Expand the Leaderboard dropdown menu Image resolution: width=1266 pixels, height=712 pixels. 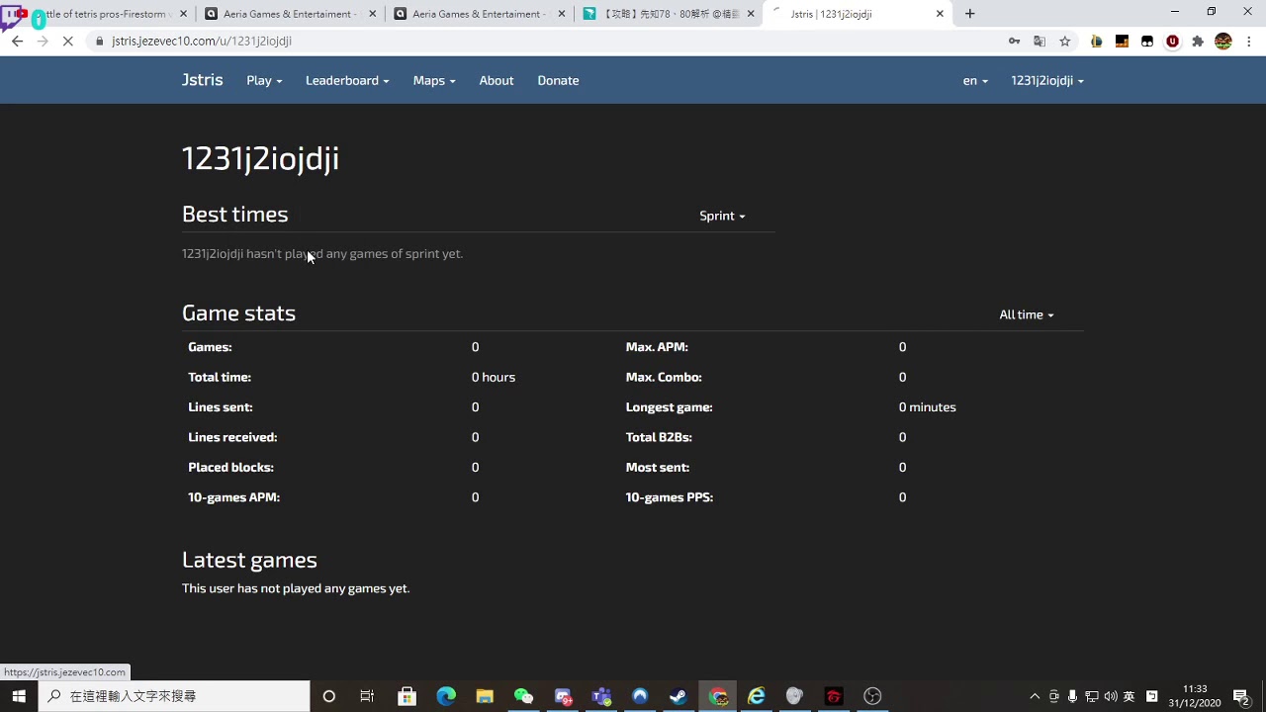347,80
